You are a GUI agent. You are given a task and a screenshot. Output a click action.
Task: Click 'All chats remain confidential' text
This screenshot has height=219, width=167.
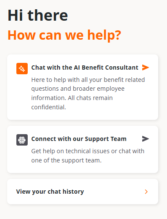tap(72, 103)
